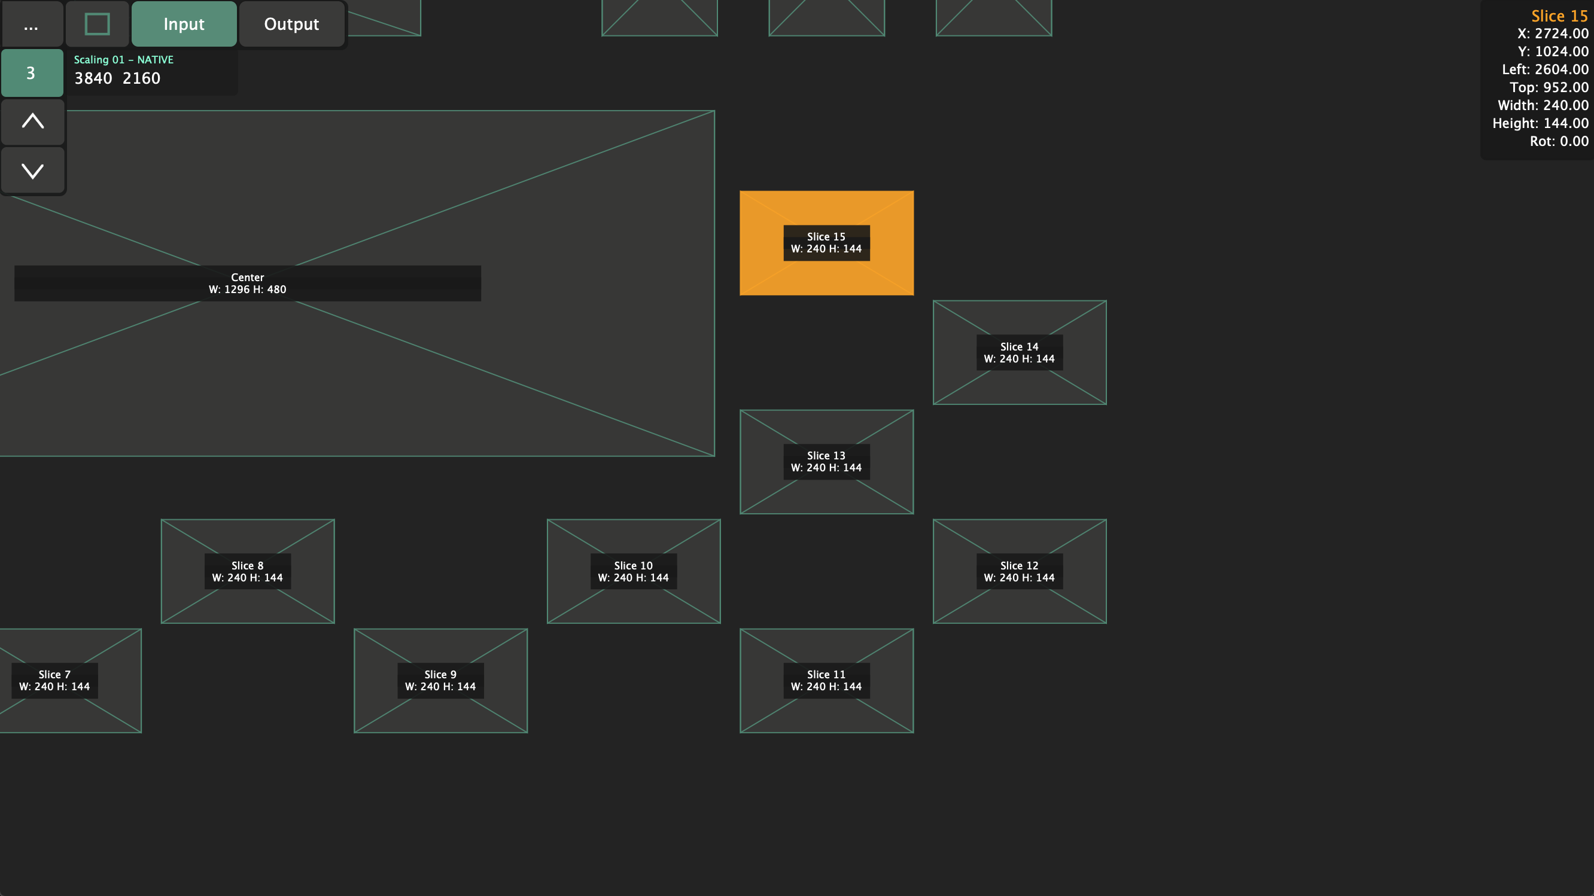Click the Rot: 0.00 value

tap(1559, 141)
